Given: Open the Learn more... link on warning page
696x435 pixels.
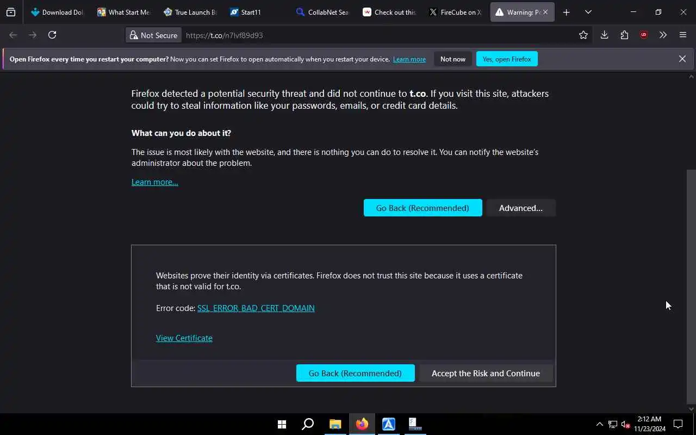Looking at the screenshot, I should click(155, 182).
